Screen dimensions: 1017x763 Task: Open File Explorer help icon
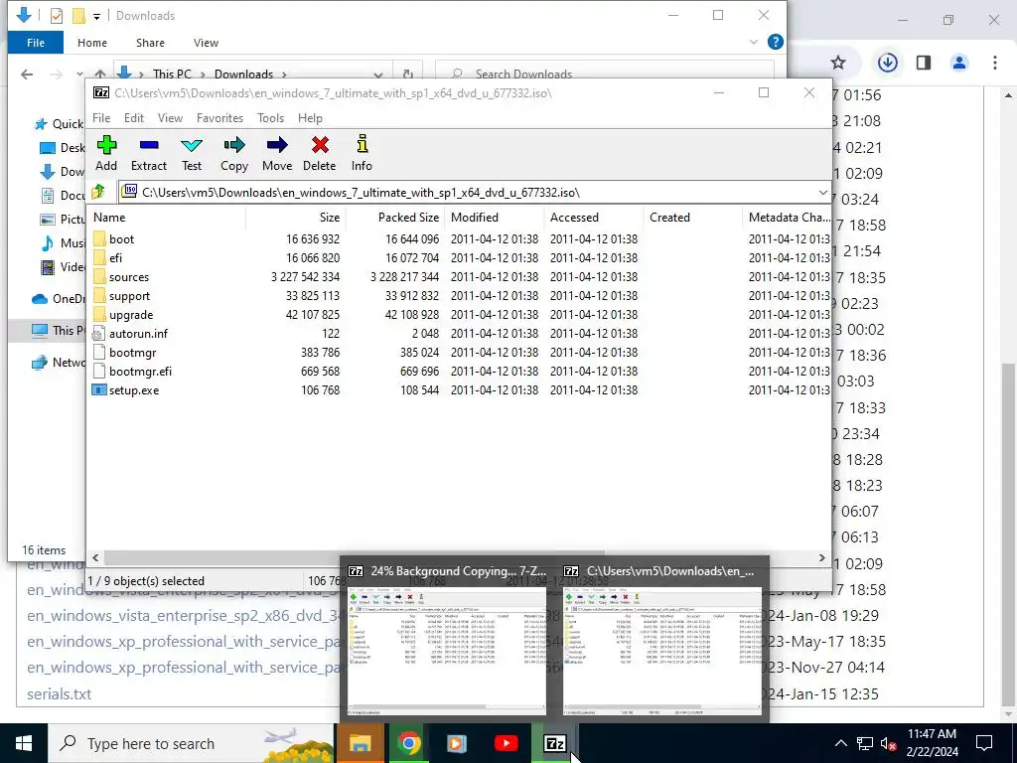coord(775,42)
